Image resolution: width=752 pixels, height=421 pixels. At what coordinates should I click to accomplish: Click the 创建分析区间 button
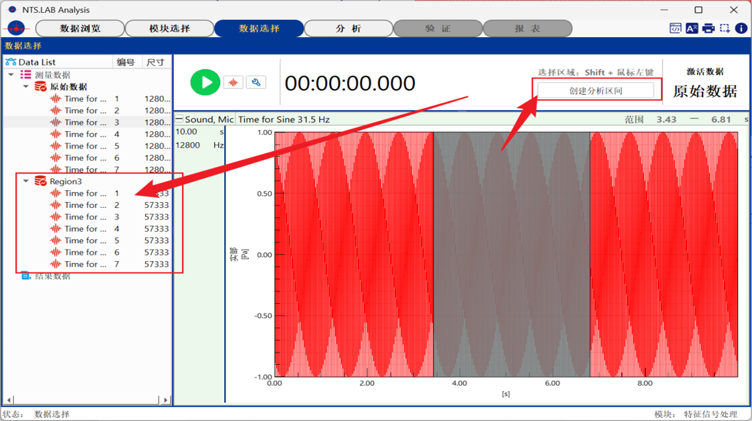pos(596,91)
